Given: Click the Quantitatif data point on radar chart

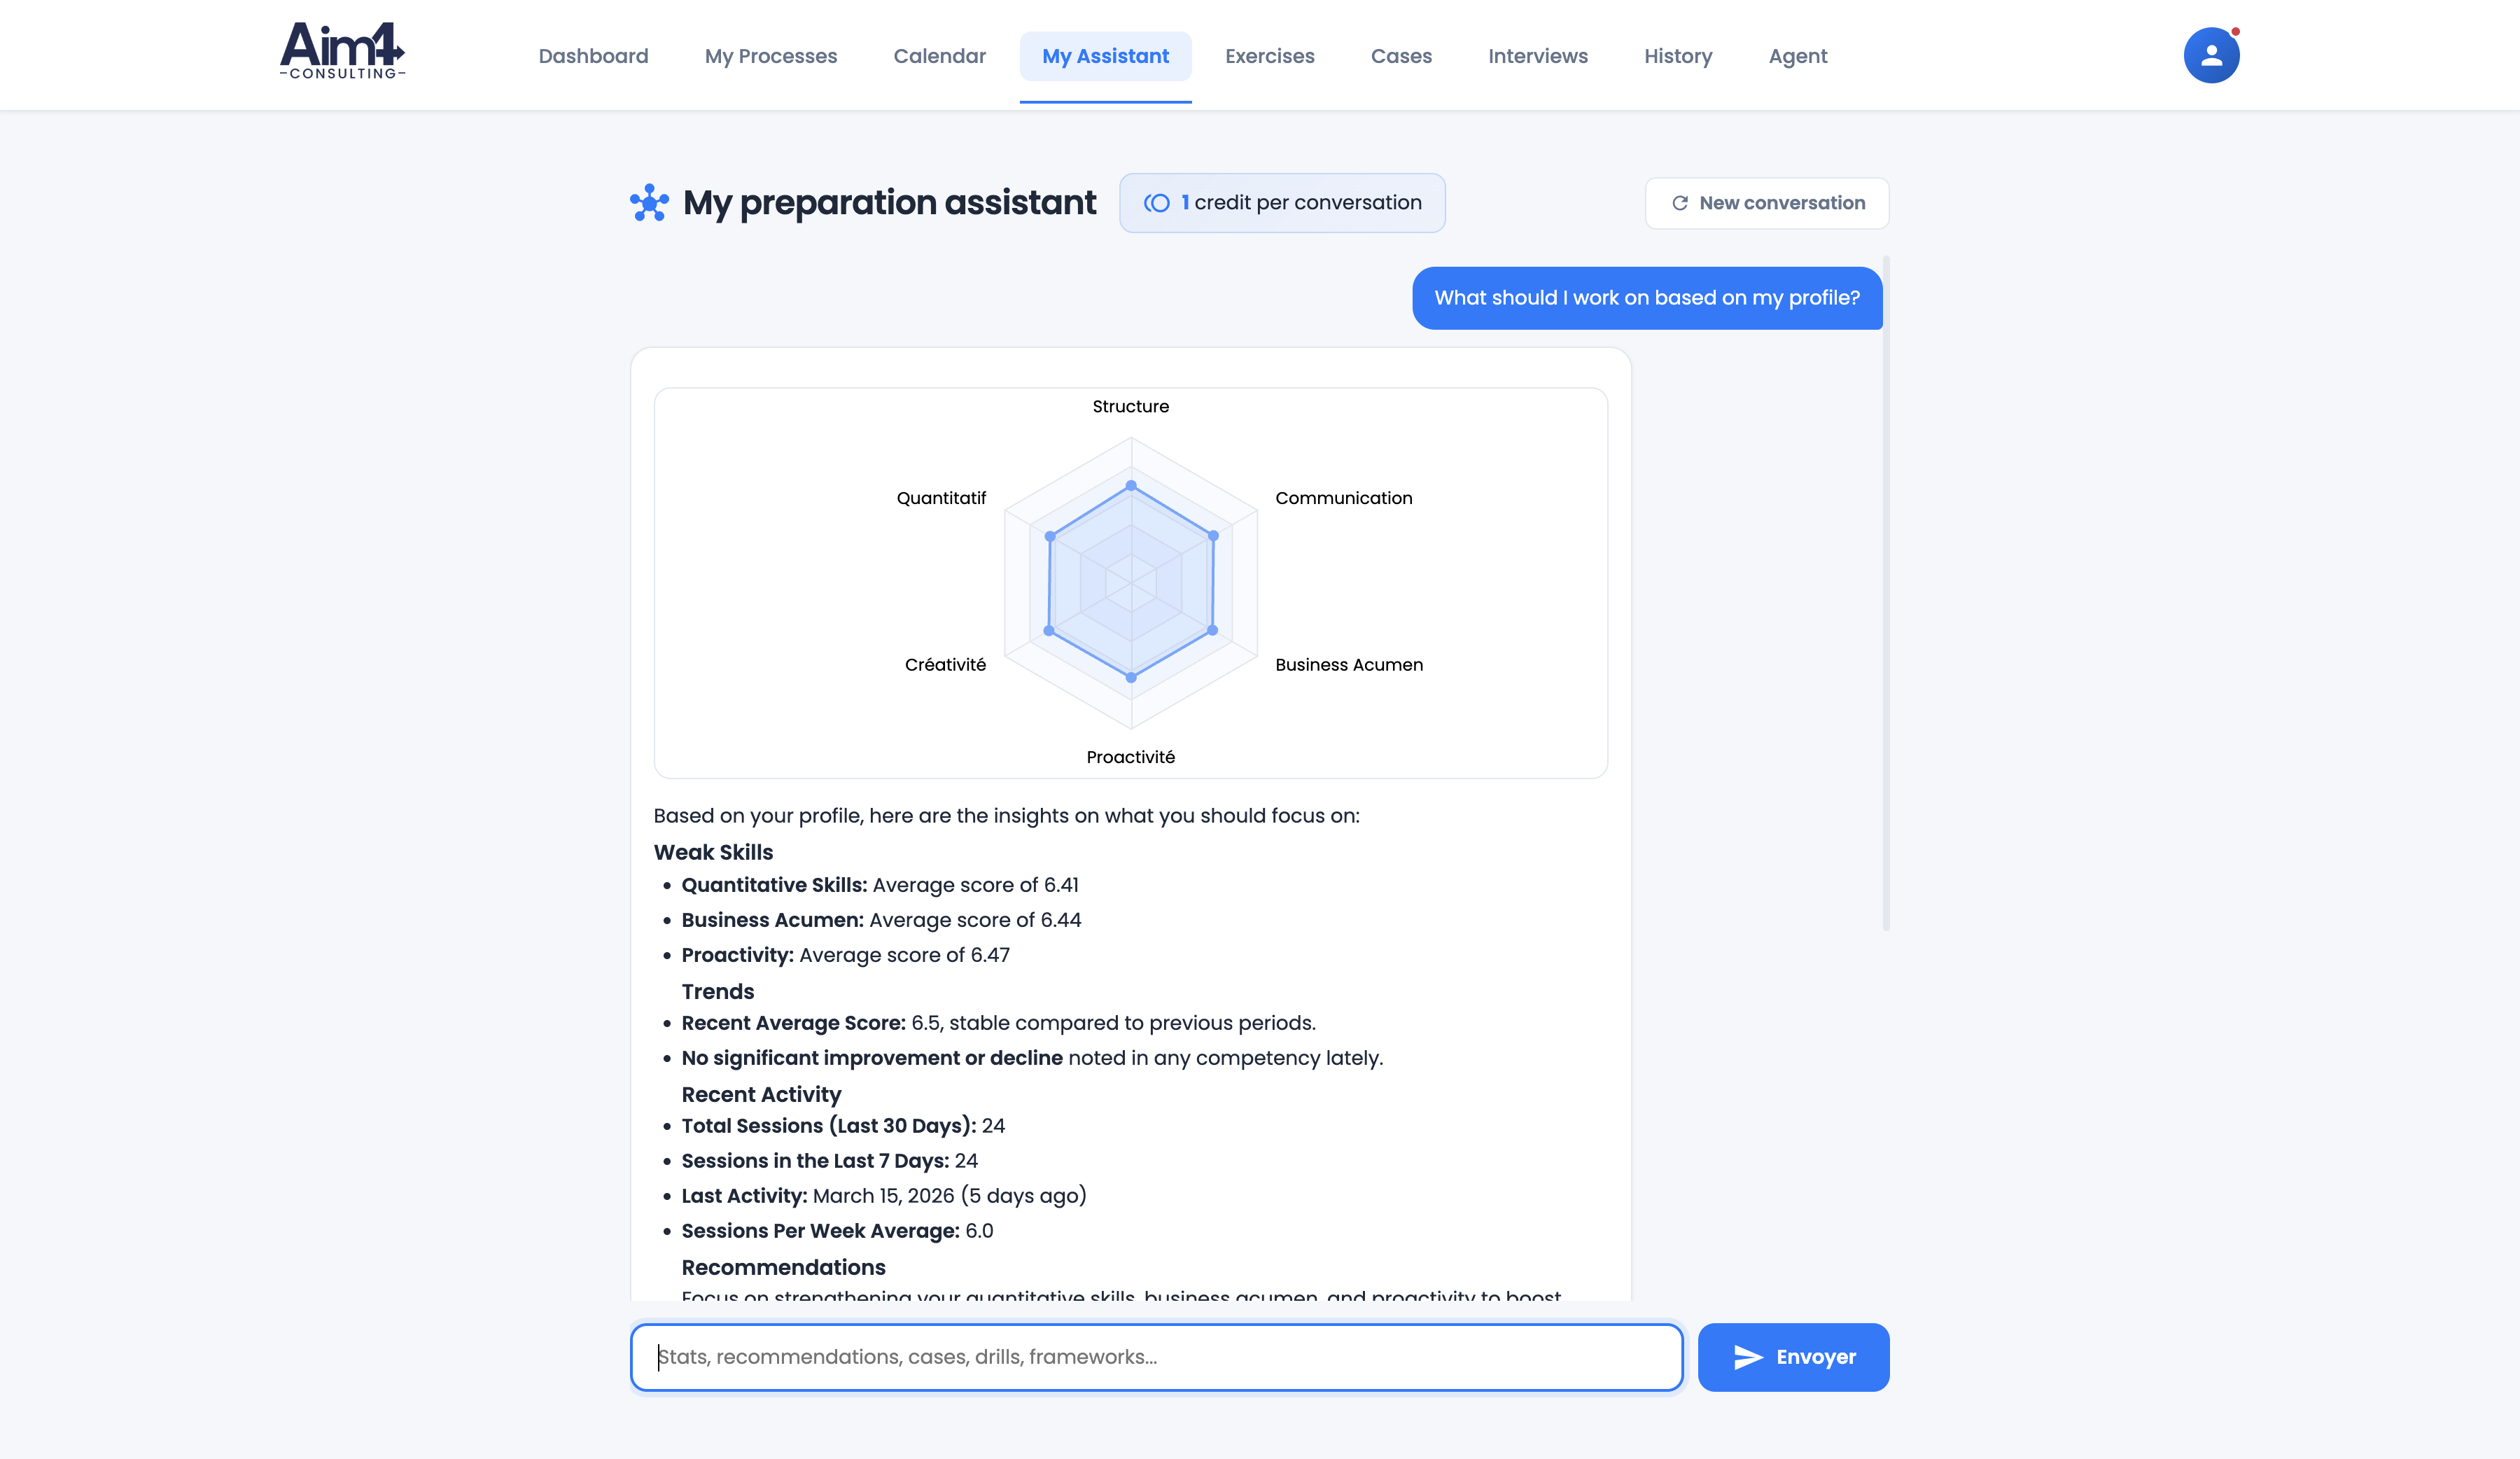Looking at the screenshot, I should (1050, 536).
